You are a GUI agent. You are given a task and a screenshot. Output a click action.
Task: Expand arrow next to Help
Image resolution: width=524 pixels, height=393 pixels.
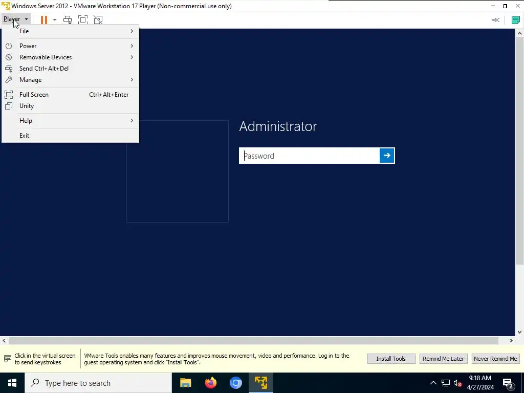click(132, 121)
